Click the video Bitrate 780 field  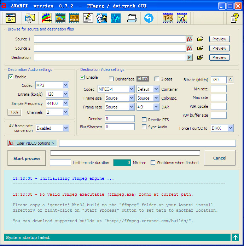[x=219, y=80]
